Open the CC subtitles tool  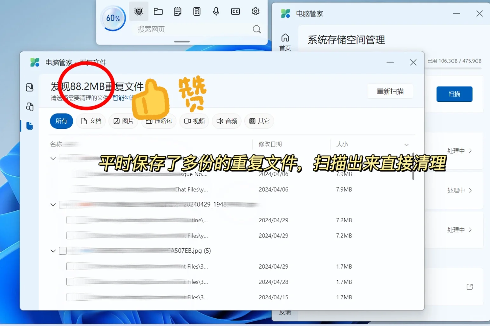click(x=235, y=11)
